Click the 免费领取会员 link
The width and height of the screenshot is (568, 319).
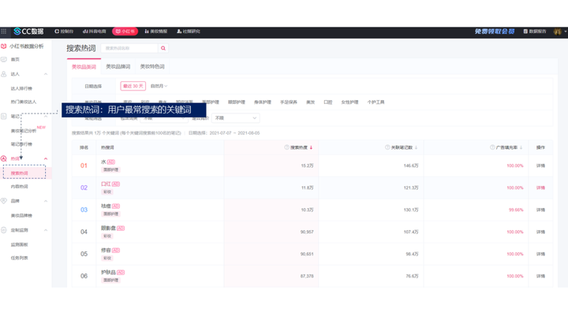click(x=495, y=32)
